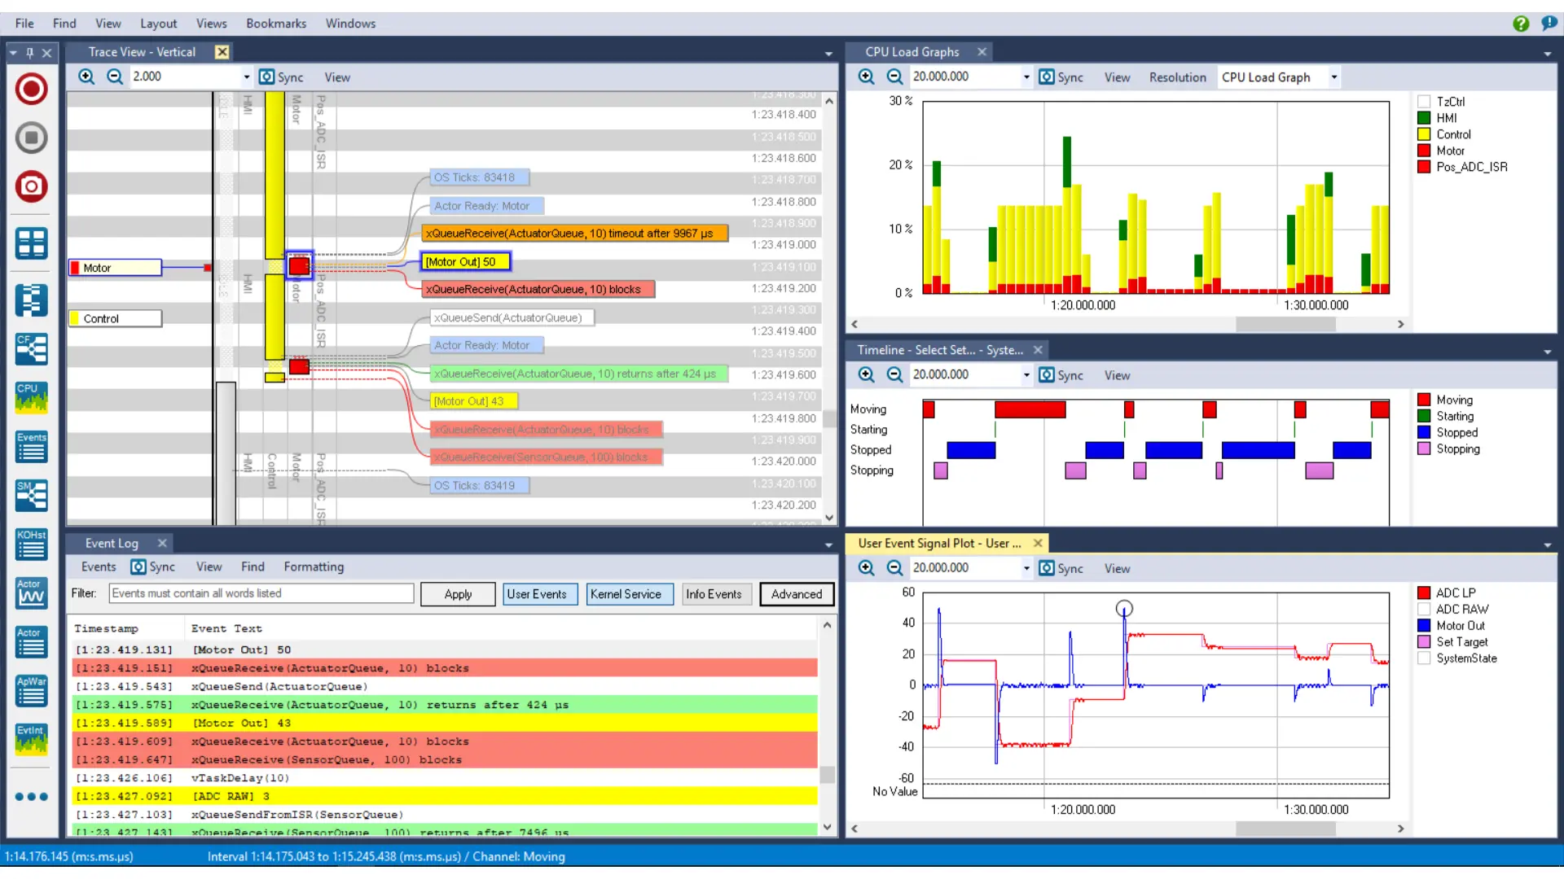
Task: Click the Snapshot trace icon
Action: pos(31,186)
